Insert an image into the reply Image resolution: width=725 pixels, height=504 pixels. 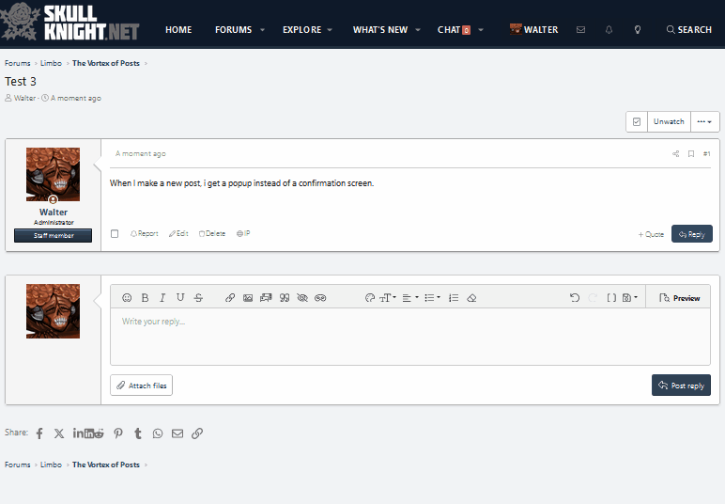(248, 298)
